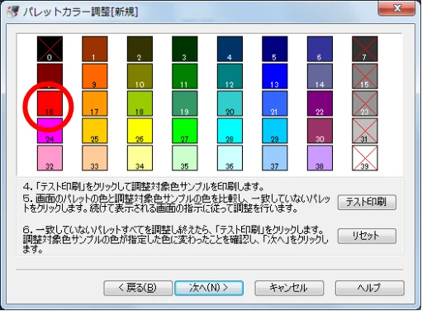Select palette swatch 32 (pink)
This screenshot has width=422, height=311.
[x=50, y=158]
